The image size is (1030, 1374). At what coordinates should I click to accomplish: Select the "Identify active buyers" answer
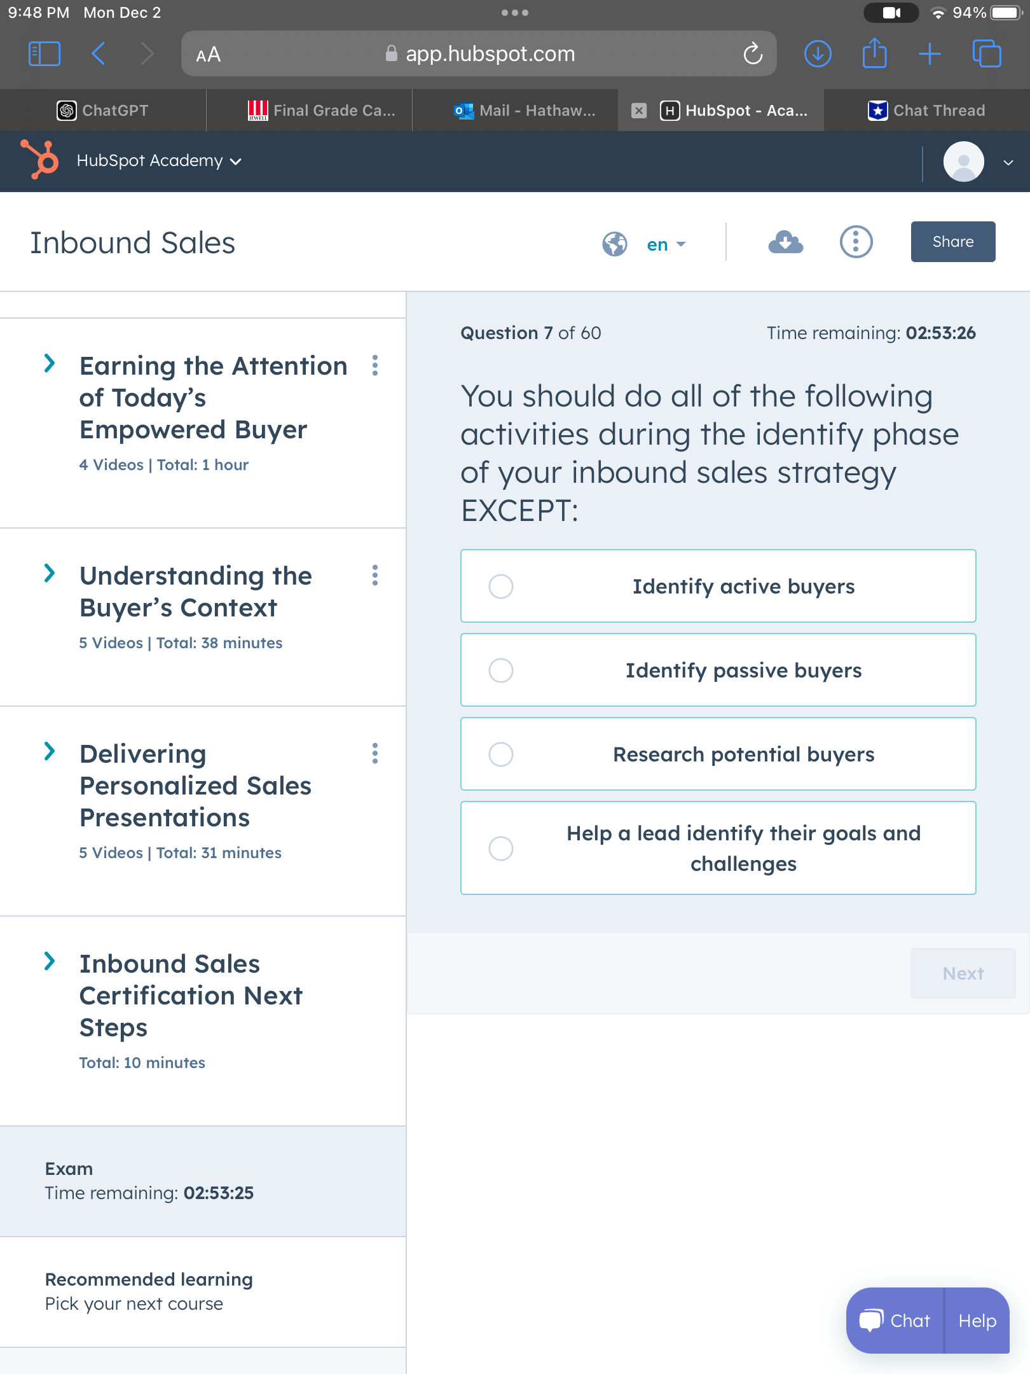(x=718, y=586)
